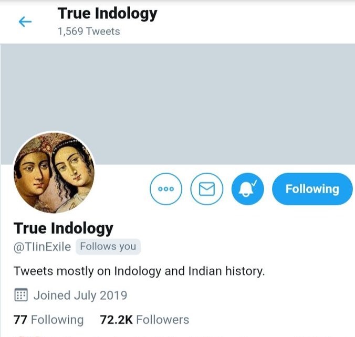Click the Joined July 2019 text
This screenshot has height=337, width=355.
[80, 296]
